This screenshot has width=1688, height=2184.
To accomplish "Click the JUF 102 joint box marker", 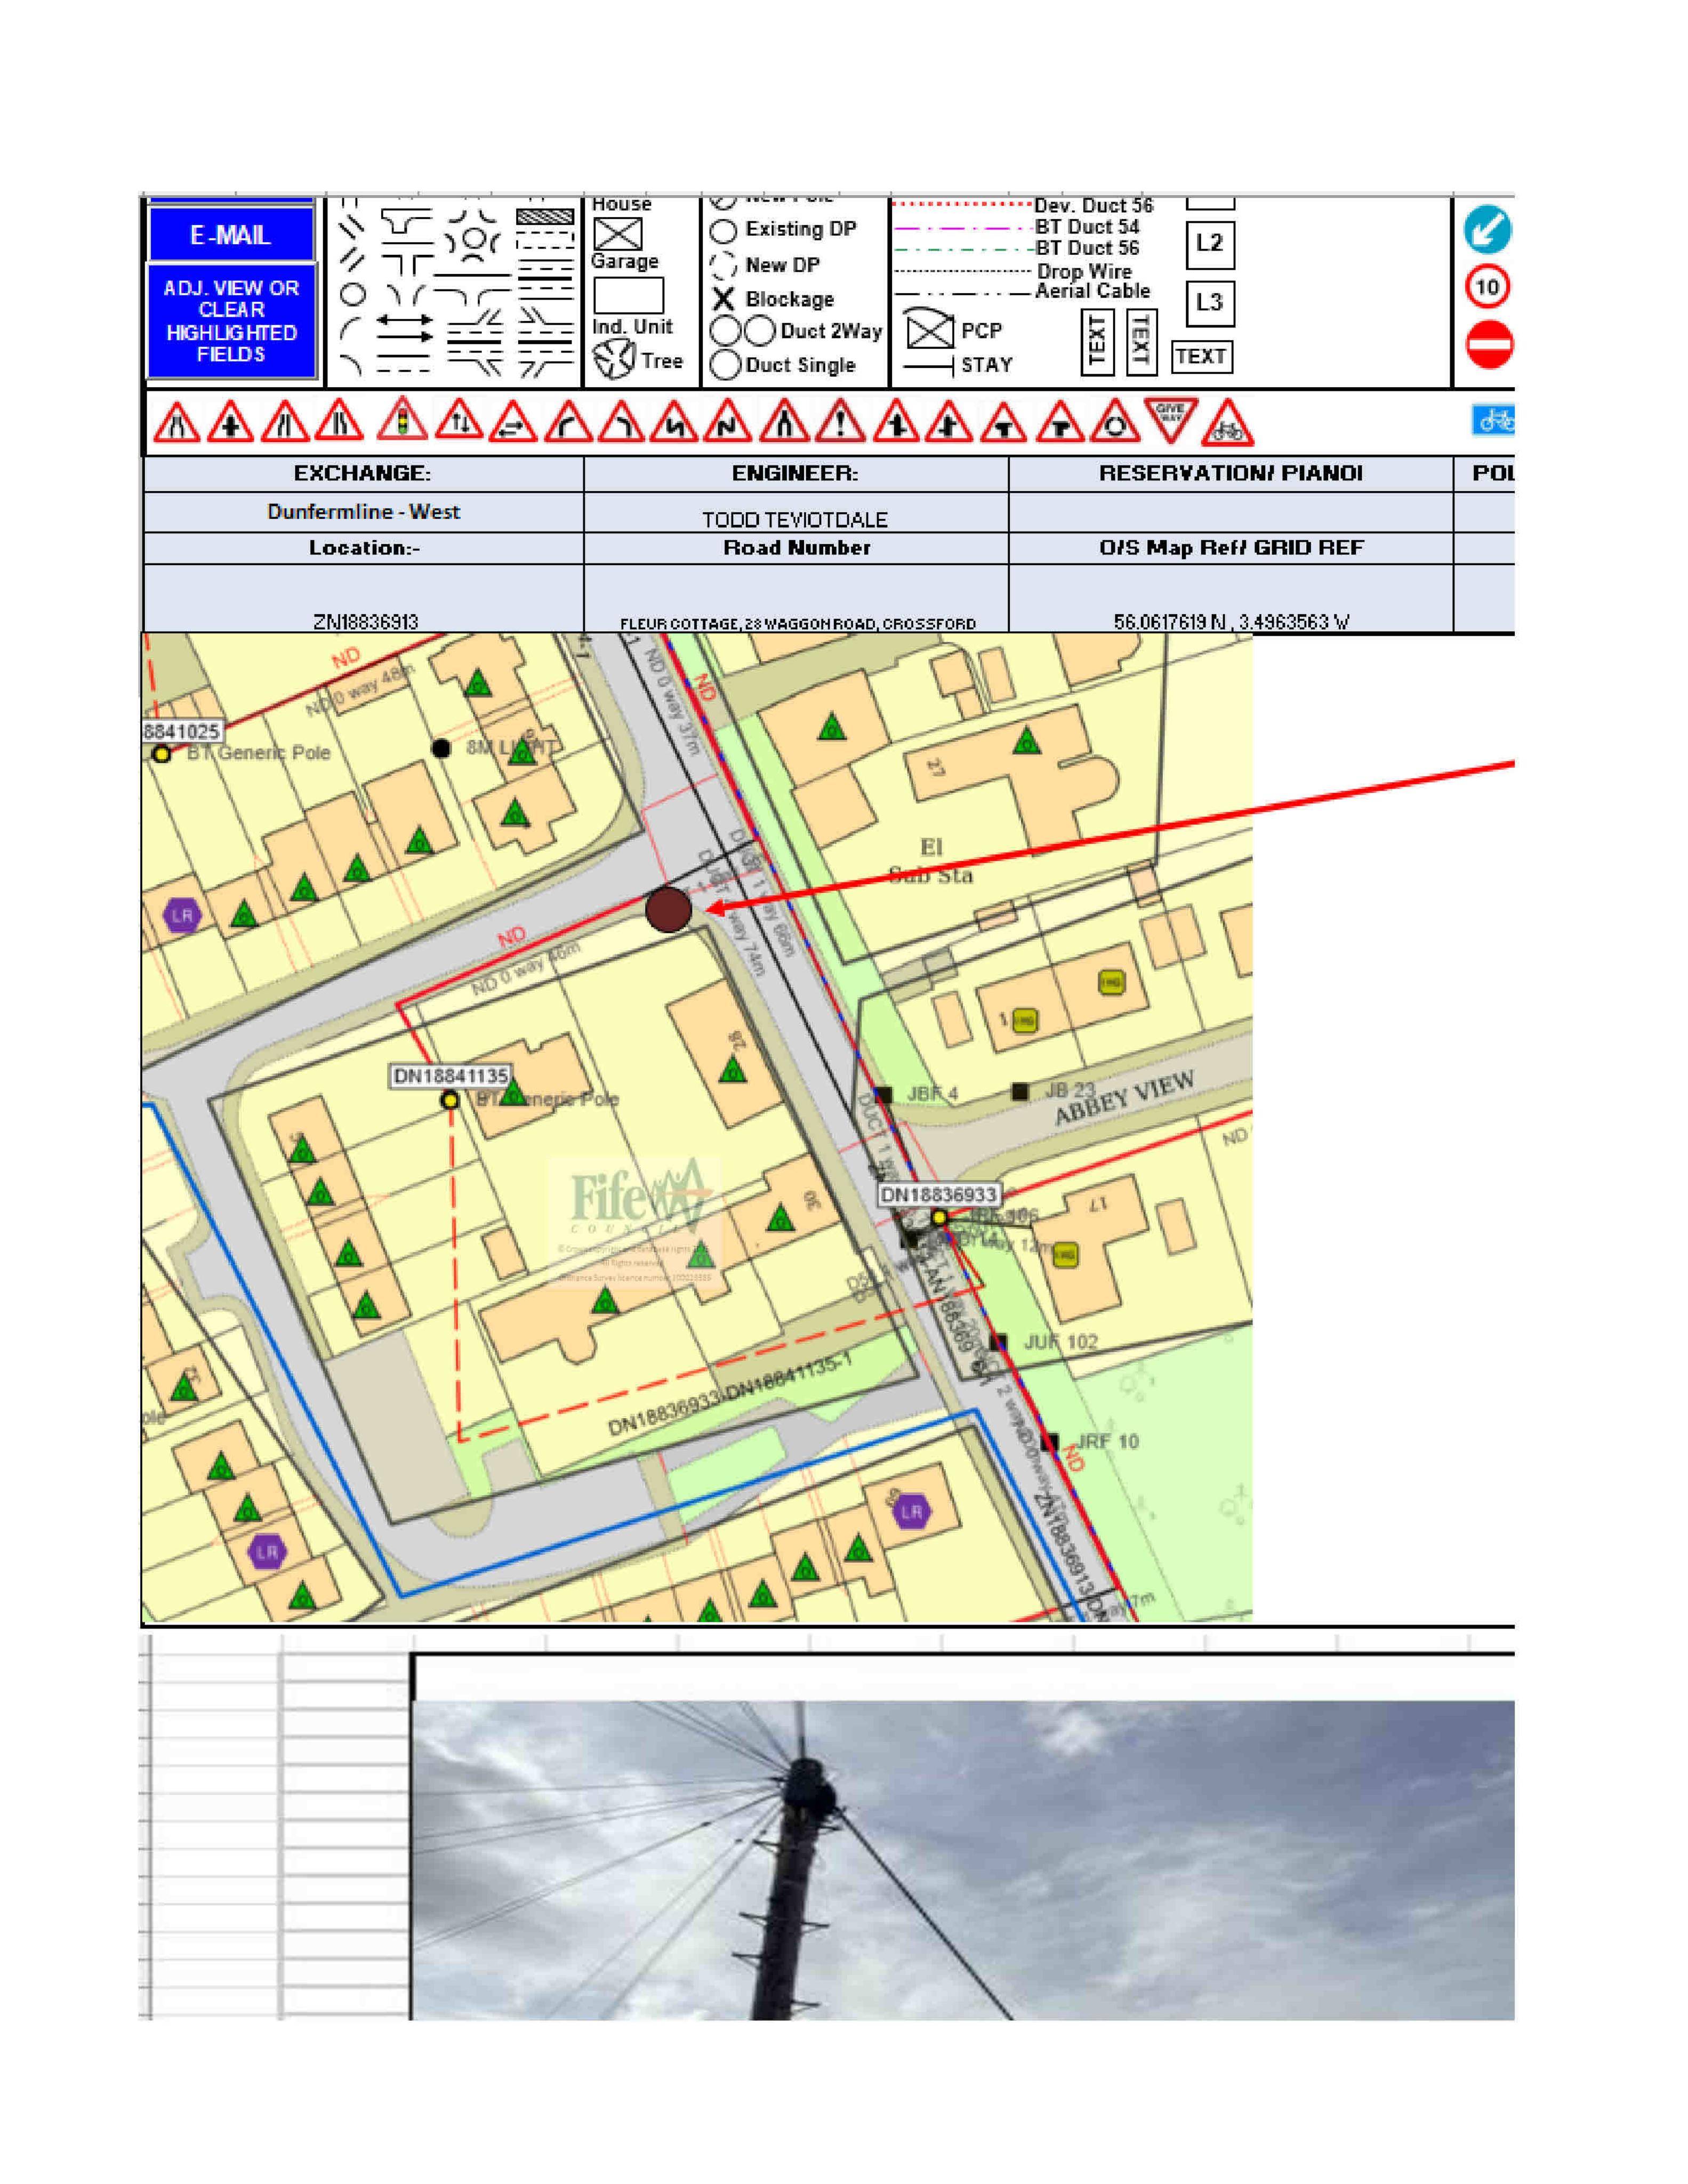I will (x=997, y=1341).
